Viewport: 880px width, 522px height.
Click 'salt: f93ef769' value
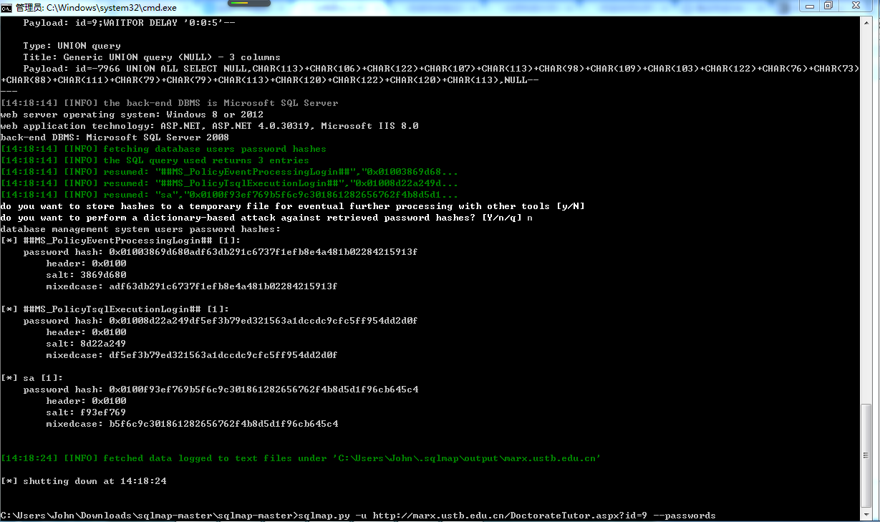click(x=86, y=412)
